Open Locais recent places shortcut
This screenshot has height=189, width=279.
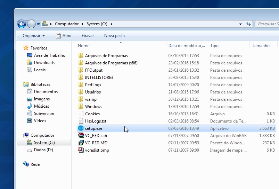(40, 70)
